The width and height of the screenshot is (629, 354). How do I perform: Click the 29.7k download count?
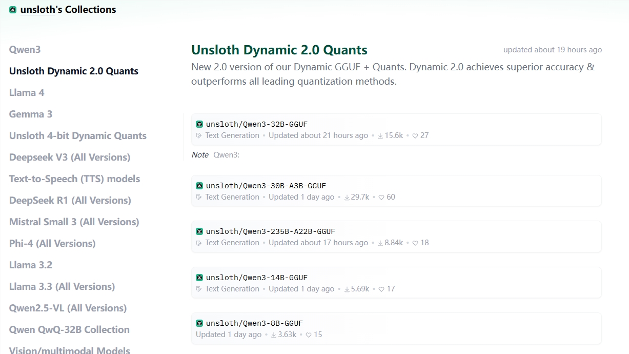point(360,197)
